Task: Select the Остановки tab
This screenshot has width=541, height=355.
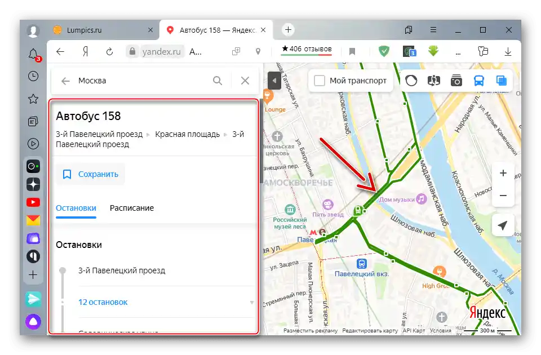Action: 76,208
